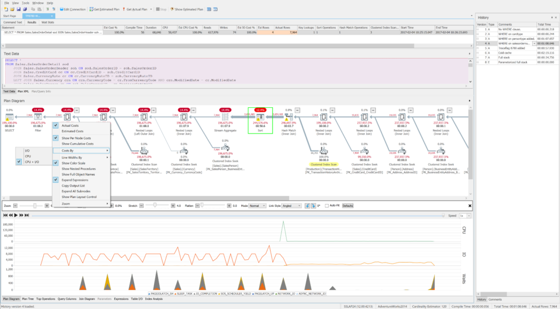Open the Zoom submenu in context menu

(x=81, y=203)
